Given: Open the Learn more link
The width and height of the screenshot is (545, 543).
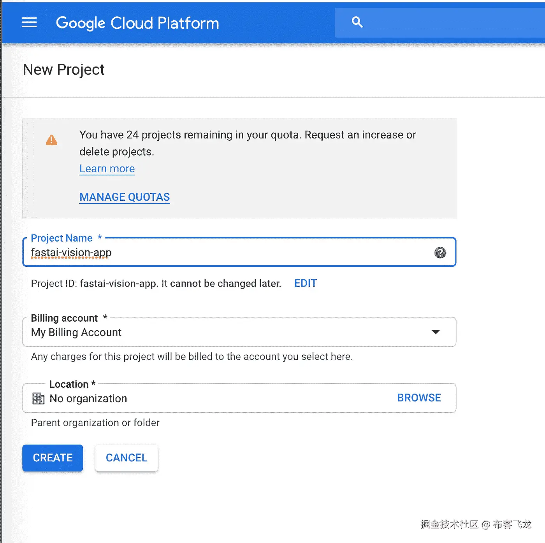Looking at the screenshot, I should (x=107, y=169).
